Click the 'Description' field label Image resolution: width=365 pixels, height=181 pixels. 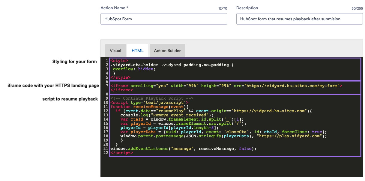pos(247,8)
